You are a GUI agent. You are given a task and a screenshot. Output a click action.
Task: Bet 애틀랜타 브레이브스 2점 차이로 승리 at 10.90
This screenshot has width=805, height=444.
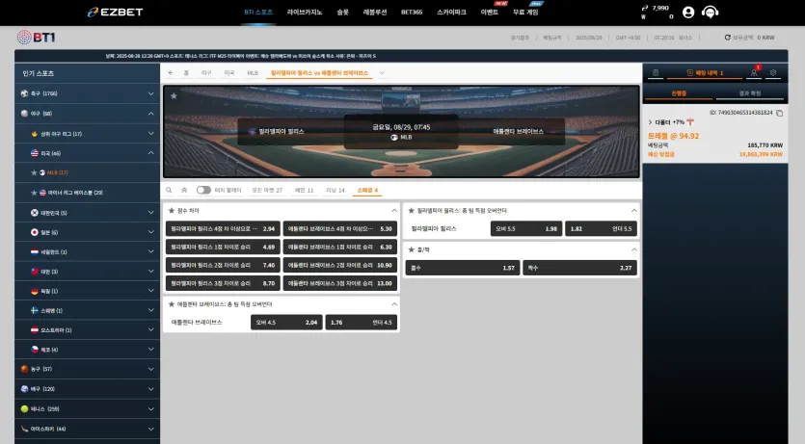[340, 265]
